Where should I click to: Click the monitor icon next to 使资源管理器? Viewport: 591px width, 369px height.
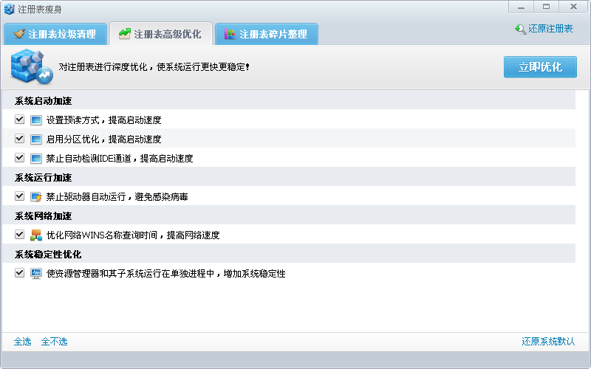click(36, 274)
